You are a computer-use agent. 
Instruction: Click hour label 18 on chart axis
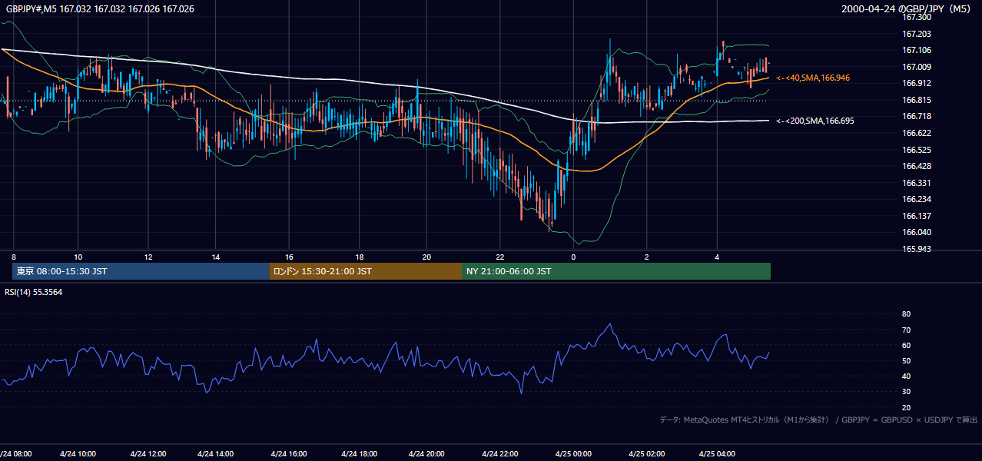tap(360, 257)
